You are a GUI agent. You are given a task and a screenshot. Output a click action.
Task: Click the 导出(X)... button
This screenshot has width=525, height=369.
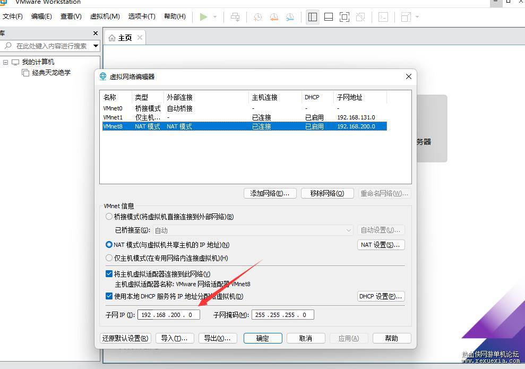[x=218, y=338]
